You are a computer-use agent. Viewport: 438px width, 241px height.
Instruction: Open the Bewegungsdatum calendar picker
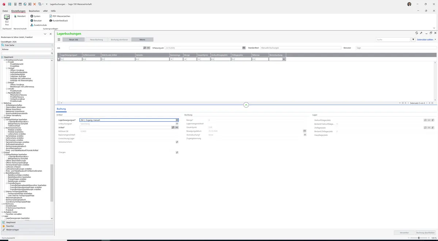click(x=304, y=131)
